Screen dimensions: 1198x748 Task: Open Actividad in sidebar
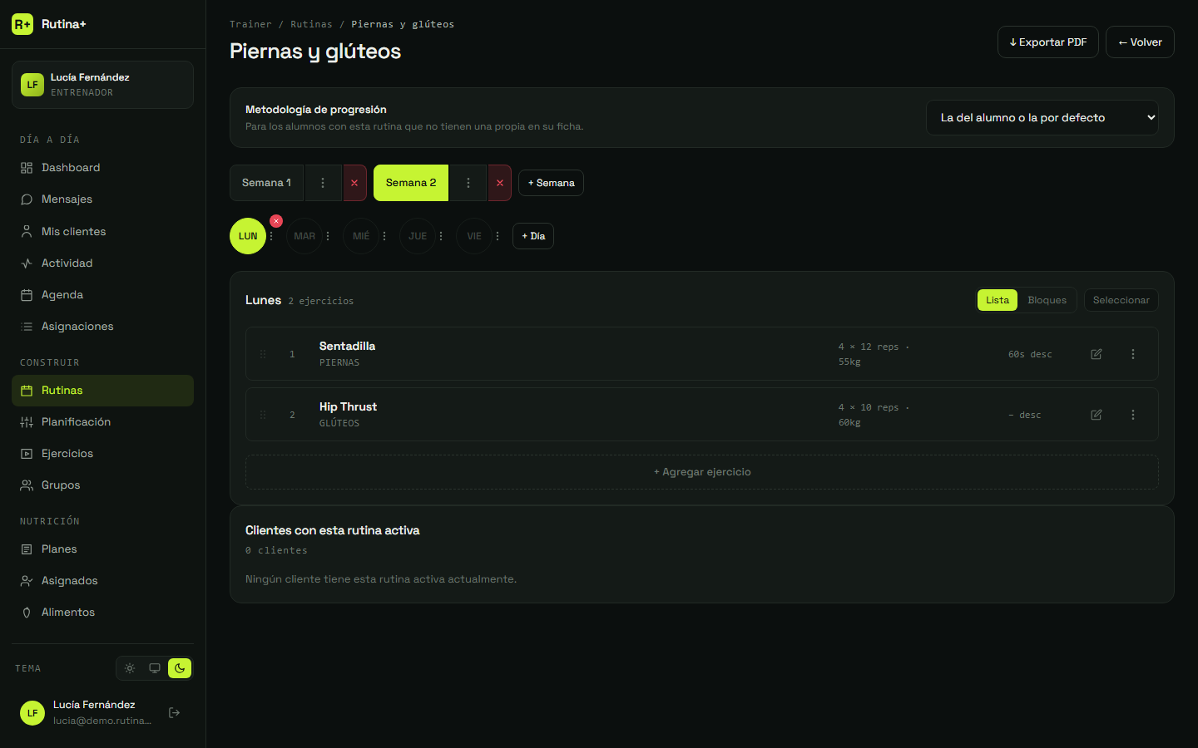[102, 263]
